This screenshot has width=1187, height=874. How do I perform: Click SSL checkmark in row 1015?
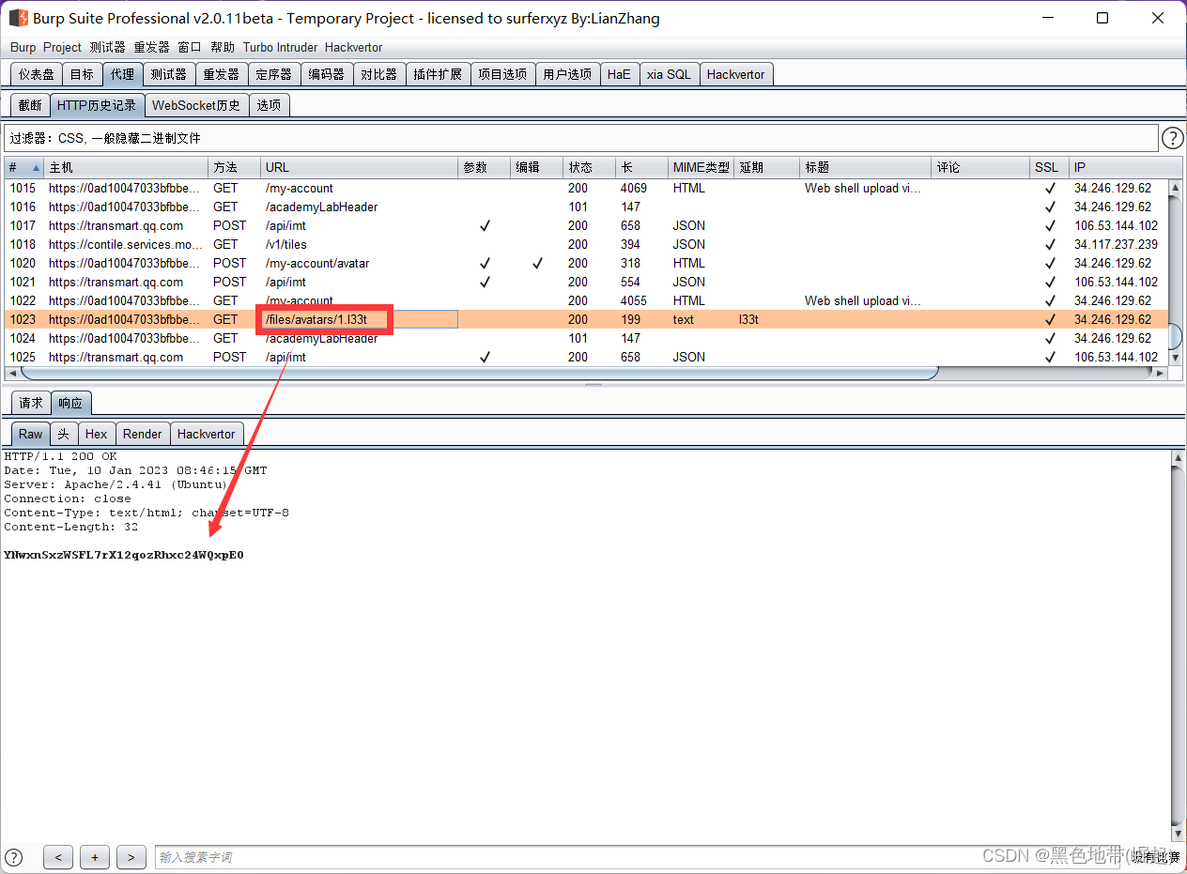coord(1049,188)
